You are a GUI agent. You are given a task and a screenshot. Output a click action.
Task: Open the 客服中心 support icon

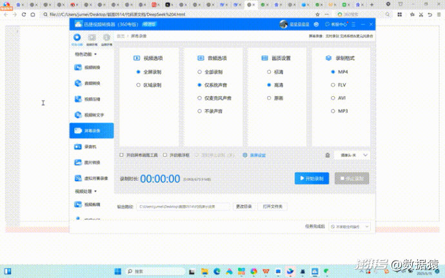tap(327, 25)
